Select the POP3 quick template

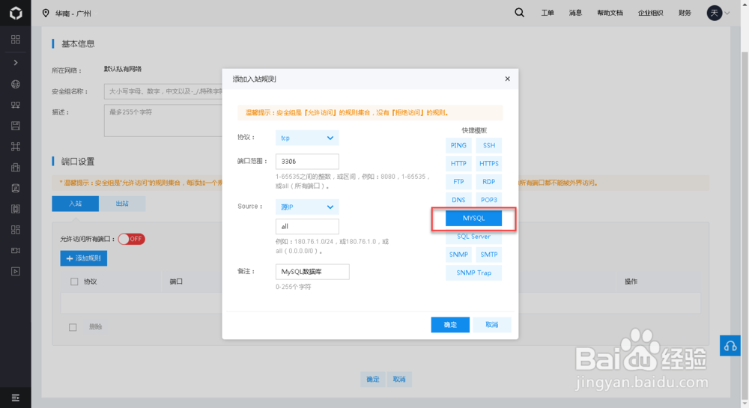(x=488, y=199)
